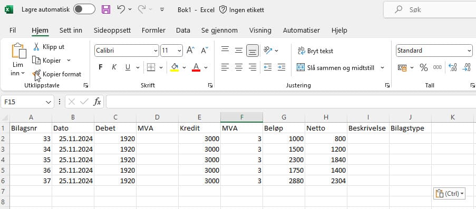This screenshot has width=476, height=209.
Task: Open the Automatiser tab
Action: [x=302, y=31]
